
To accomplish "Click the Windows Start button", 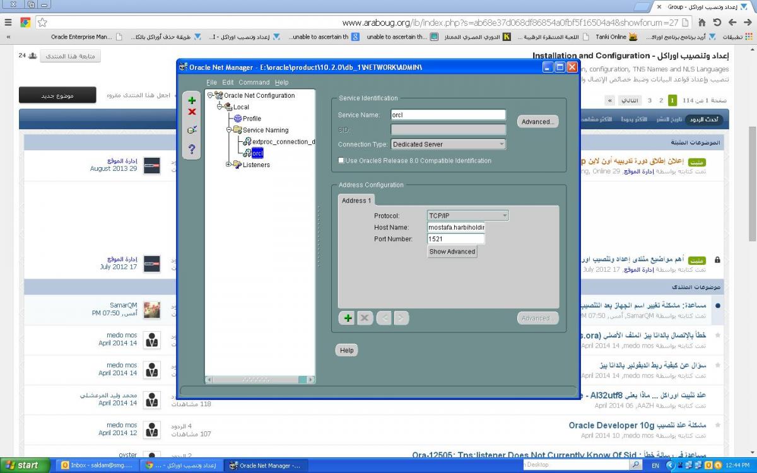I will [23, 465].
